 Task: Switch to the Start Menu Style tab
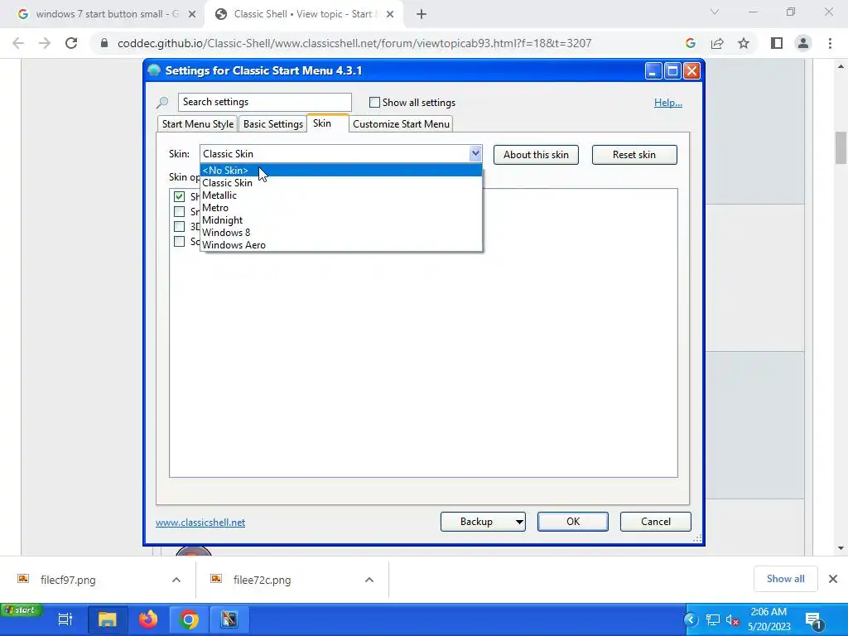(198, 124)
